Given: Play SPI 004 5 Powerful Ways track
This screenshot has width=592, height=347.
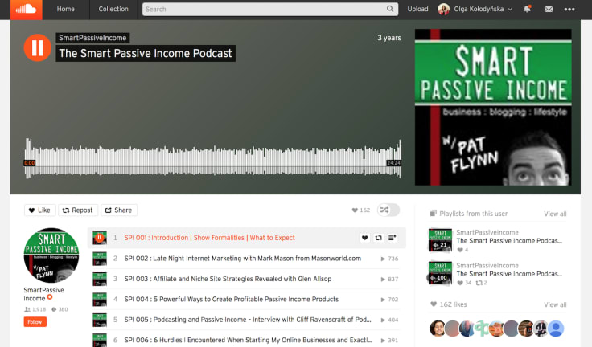Looking at the screenshot, I should point(231,299).
